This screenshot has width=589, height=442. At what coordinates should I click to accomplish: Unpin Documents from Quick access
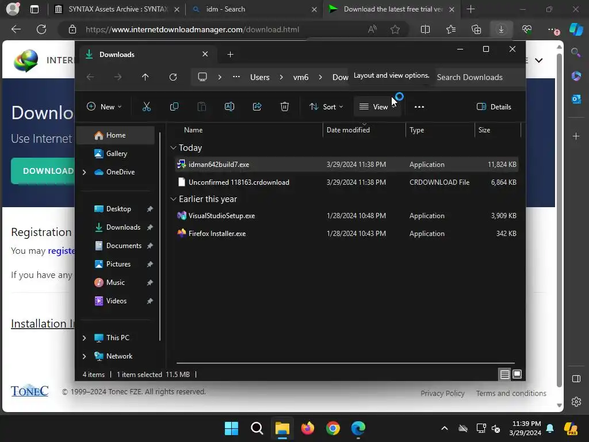coord(150,246)
